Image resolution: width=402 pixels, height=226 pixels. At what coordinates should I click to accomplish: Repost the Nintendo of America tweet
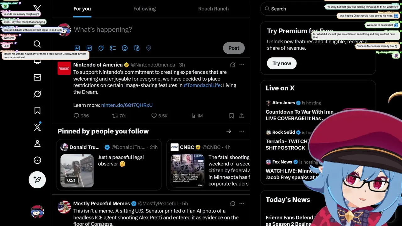pos(119,116)
